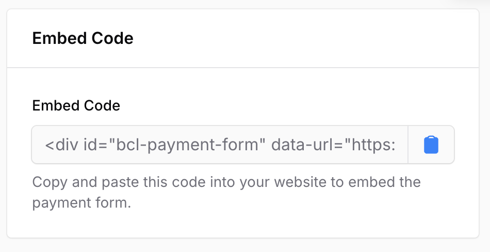
Task: Click the blue clipboard copy icon
Action: pos(431,145)
